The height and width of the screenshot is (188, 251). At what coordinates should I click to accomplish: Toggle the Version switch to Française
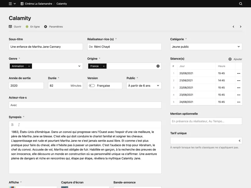91,85
